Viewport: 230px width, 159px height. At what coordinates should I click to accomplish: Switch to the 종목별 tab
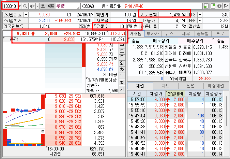tap(203, 34)
